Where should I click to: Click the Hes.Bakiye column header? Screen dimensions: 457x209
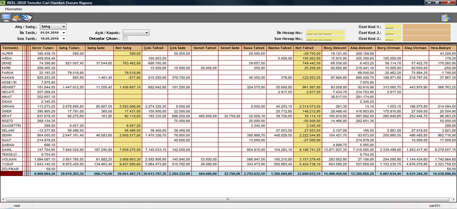tap(443, 48)
